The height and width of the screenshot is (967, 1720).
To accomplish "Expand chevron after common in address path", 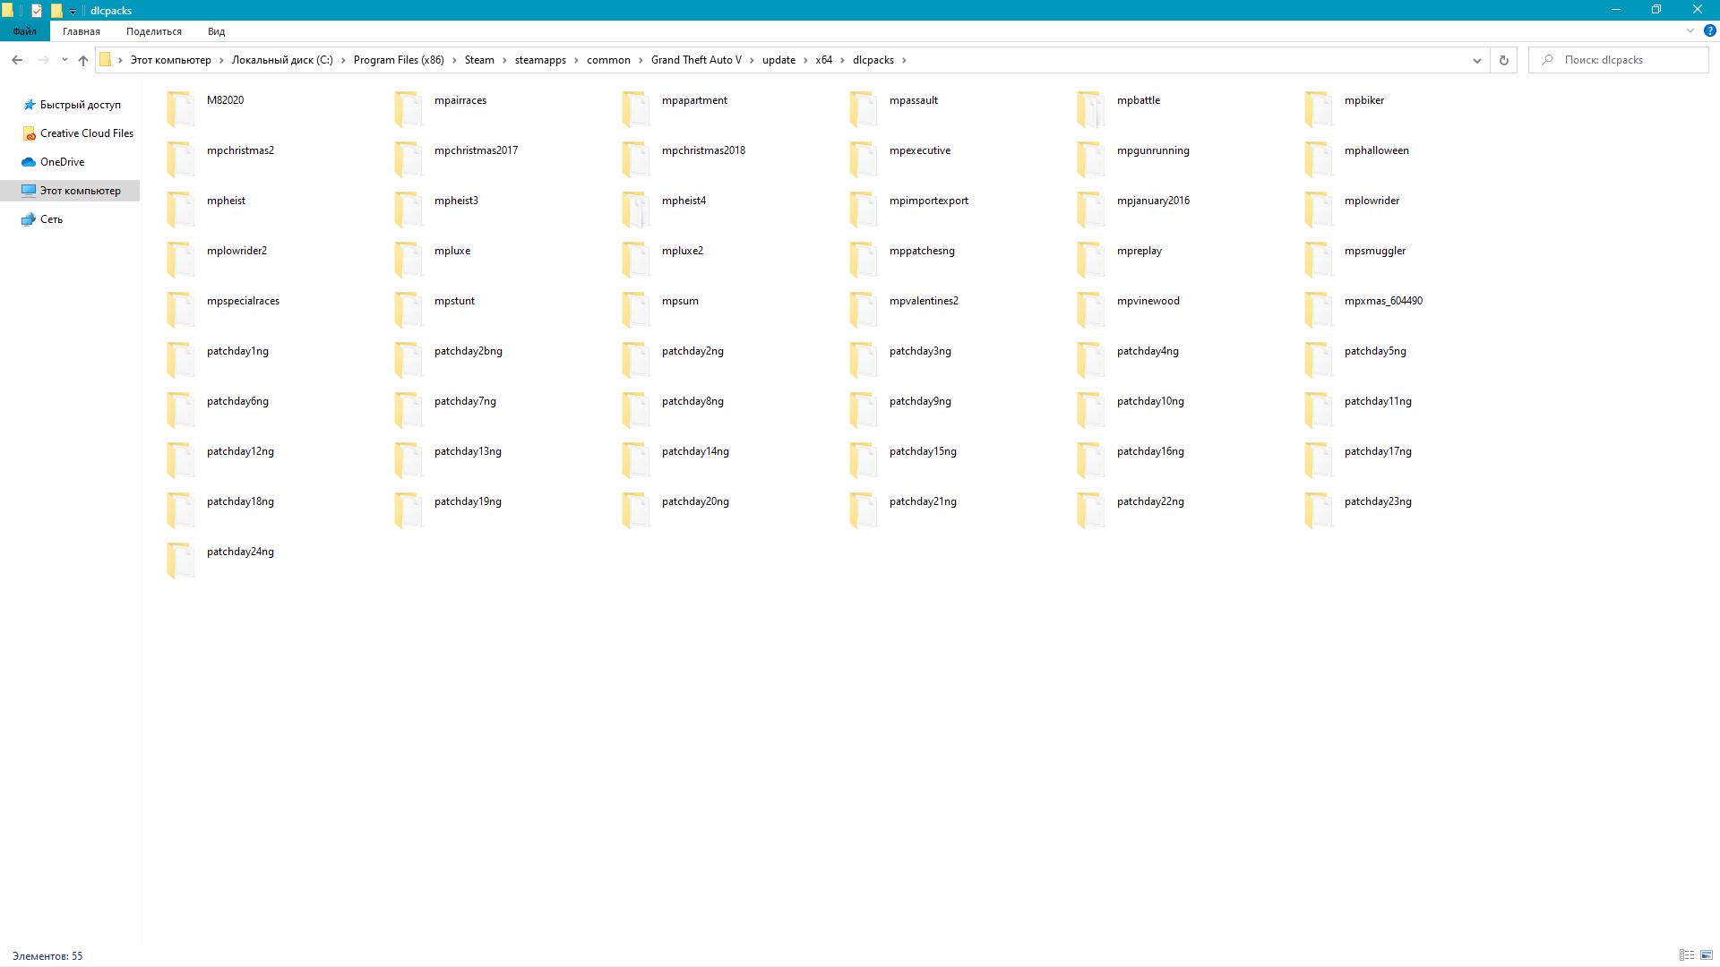I will point(641,60).
